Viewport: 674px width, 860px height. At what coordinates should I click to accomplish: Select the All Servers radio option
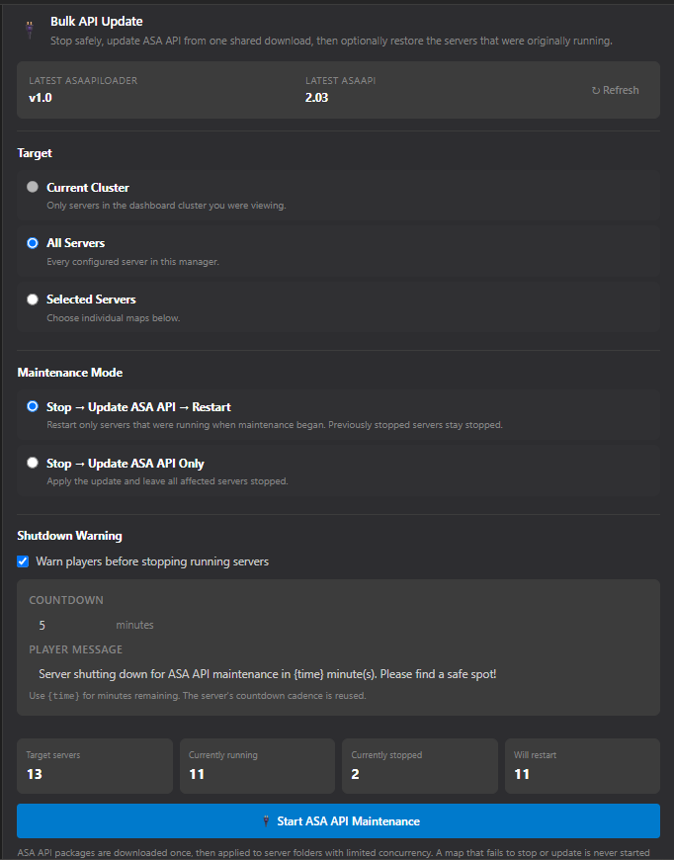pyautogui.click(x=33, y=243)
